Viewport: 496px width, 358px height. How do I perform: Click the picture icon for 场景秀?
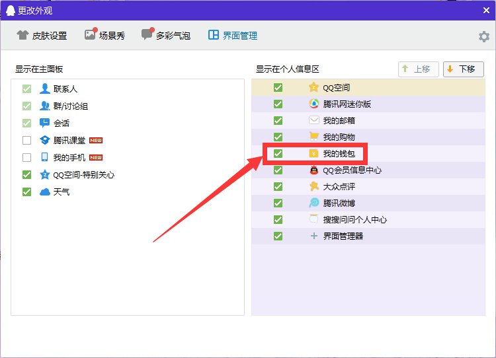(91, 34)
